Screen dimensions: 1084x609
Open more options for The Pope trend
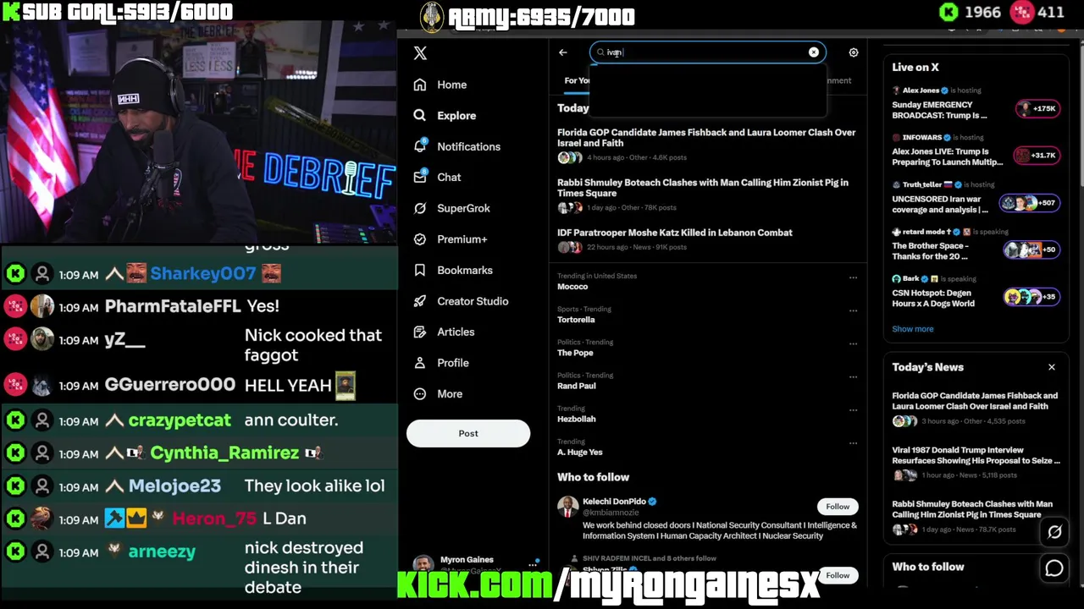click(853, 343)
